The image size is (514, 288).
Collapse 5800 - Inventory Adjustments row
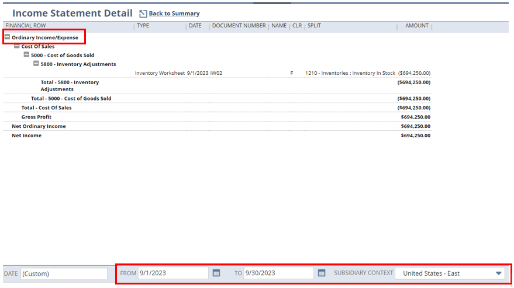[36, 64]
